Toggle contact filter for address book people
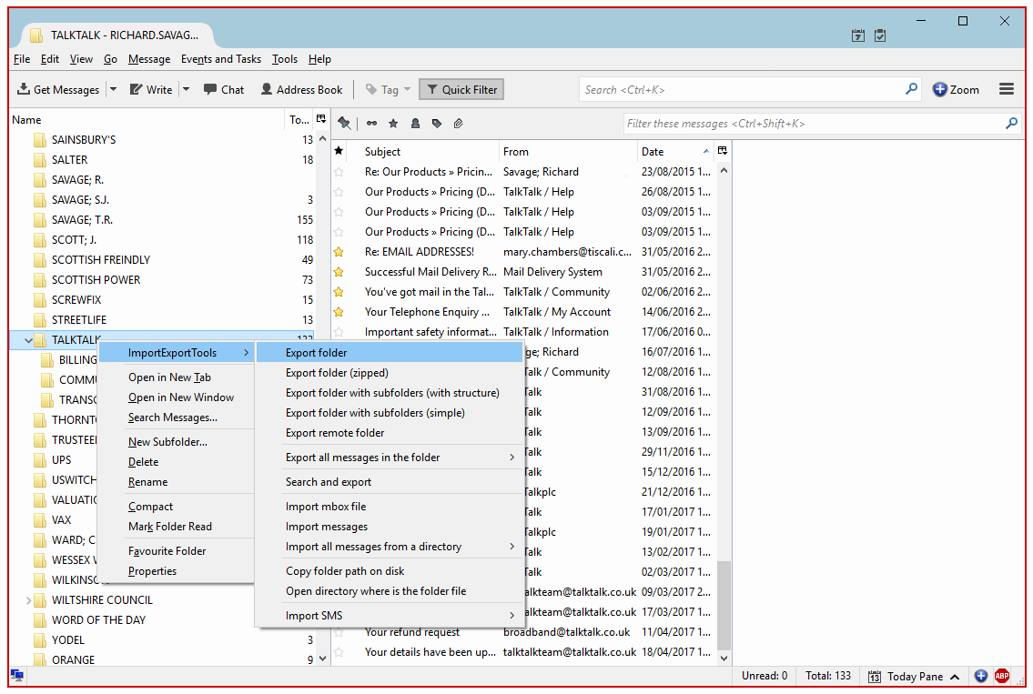 tap(415, 123)
